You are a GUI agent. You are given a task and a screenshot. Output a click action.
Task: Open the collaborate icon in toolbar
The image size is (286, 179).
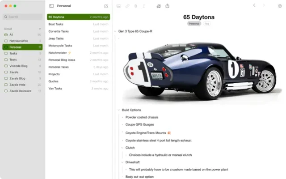(159, 6)
